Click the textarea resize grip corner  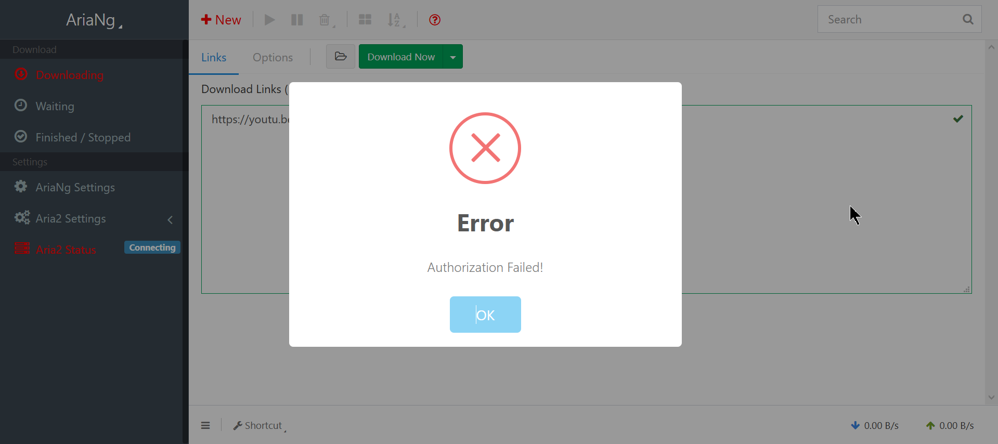[x=967, y=289]
